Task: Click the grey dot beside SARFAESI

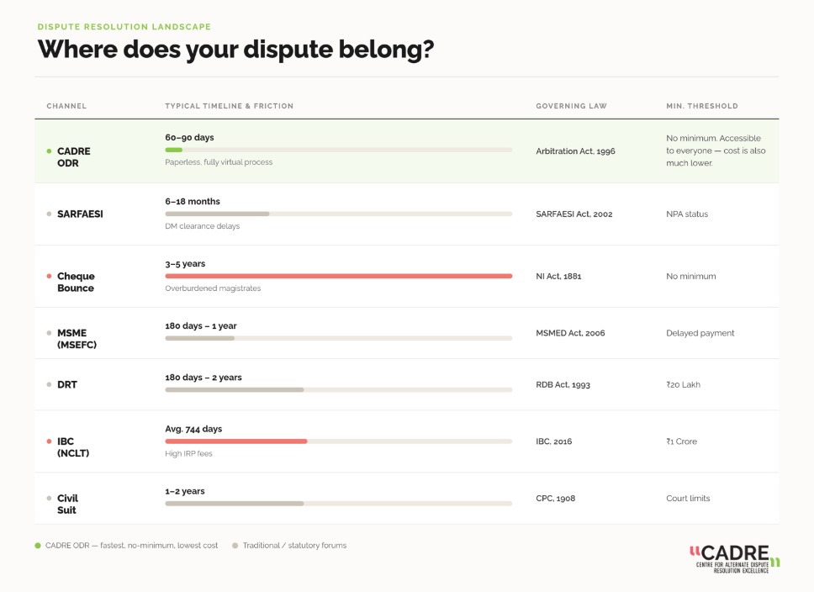Action: (50, 214)
